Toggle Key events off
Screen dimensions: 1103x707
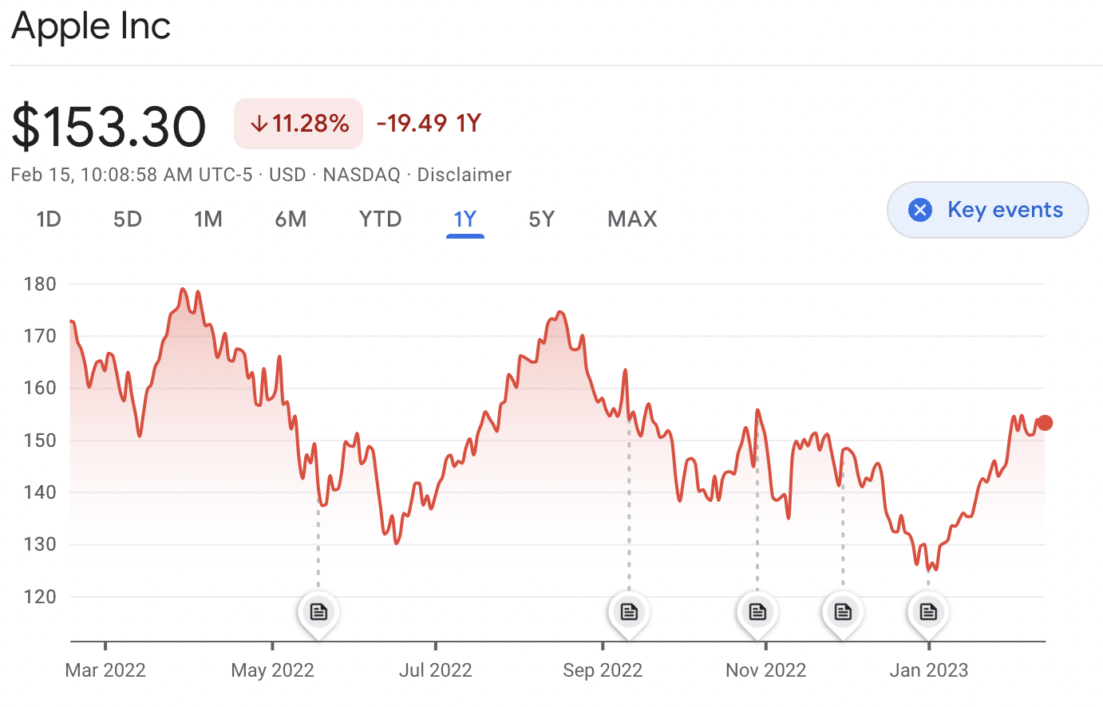(987, 210)
